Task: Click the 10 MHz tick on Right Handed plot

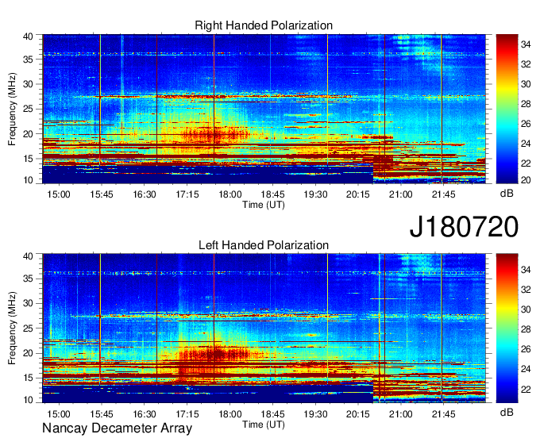Action: (x=28, y=180)
